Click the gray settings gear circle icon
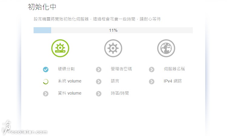The image size is (227, 136). (113, 48)
